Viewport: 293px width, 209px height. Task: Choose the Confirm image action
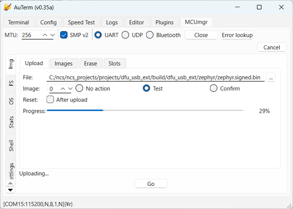point(225,89)
